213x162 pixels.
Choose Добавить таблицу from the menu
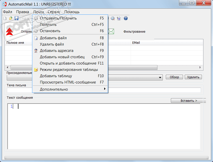click(x=70, y=76)
